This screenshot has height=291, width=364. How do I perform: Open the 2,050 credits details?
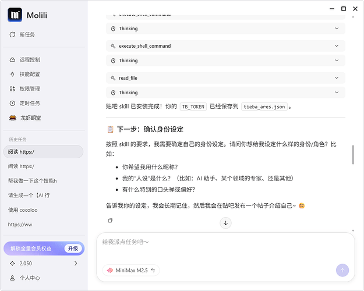pos(44,264)
